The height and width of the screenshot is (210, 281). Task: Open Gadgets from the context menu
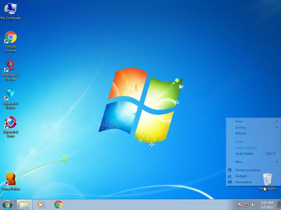(x=253, y=176)
